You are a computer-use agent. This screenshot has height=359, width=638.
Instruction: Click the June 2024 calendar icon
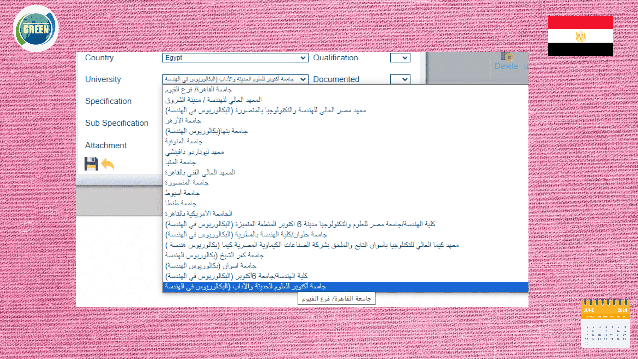605,323
